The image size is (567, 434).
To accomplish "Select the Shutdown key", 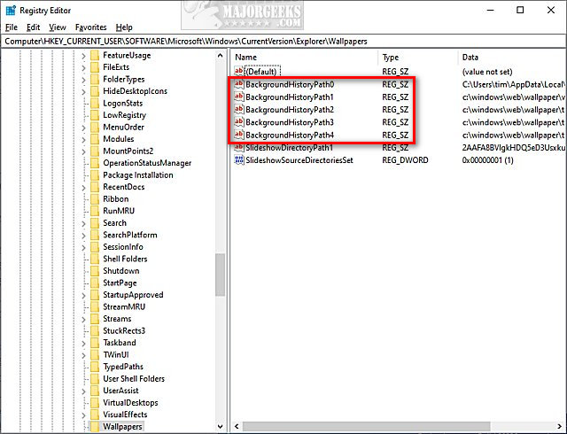I will [x=120, y=271].
